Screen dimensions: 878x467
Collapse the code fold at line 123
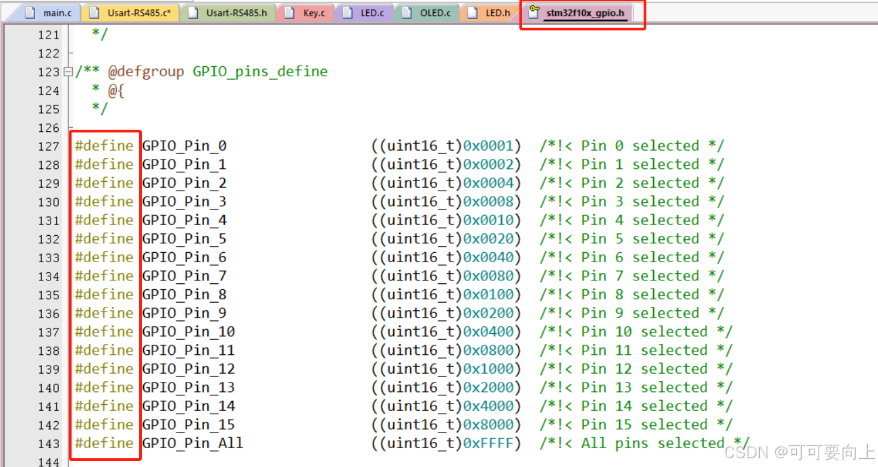pos(68,72)
